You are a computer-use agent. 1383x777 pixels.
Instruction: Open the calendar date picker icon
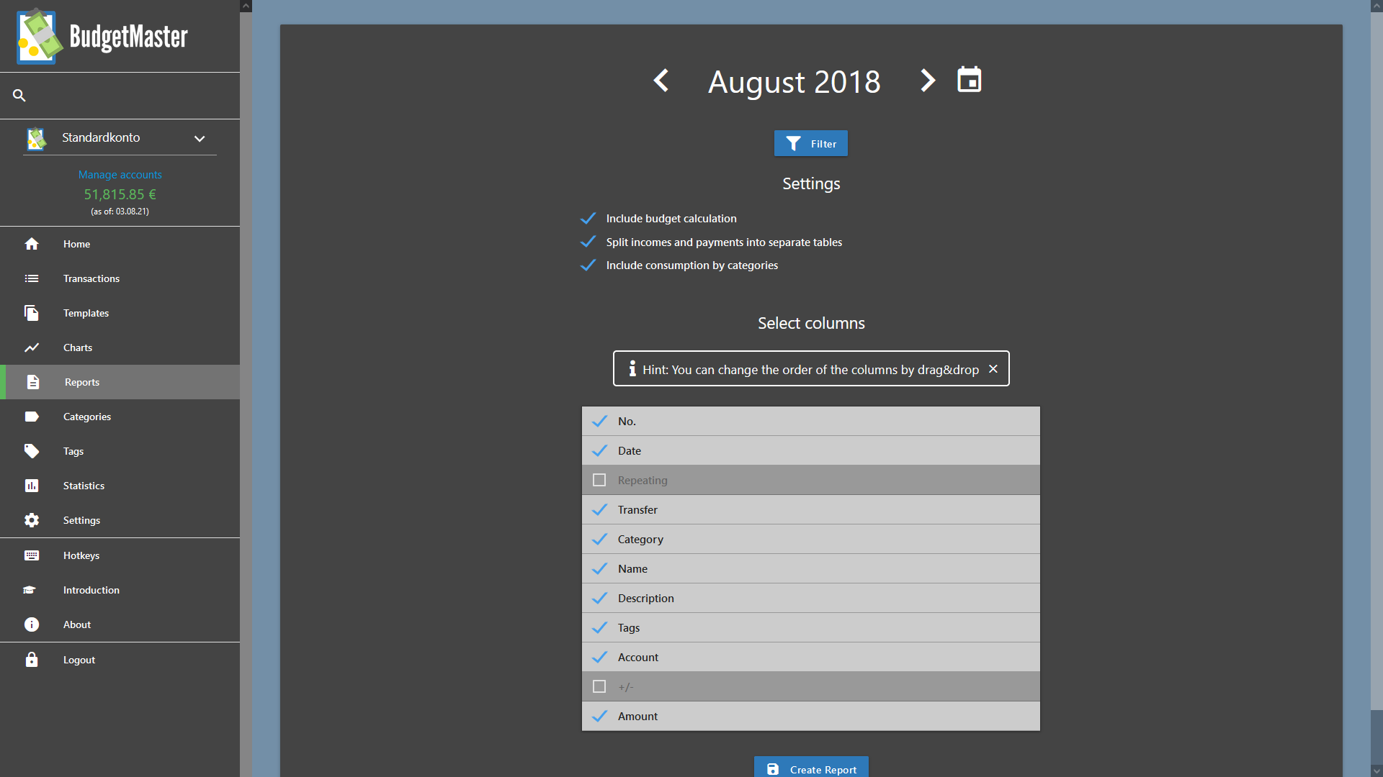tap(969, 80)
